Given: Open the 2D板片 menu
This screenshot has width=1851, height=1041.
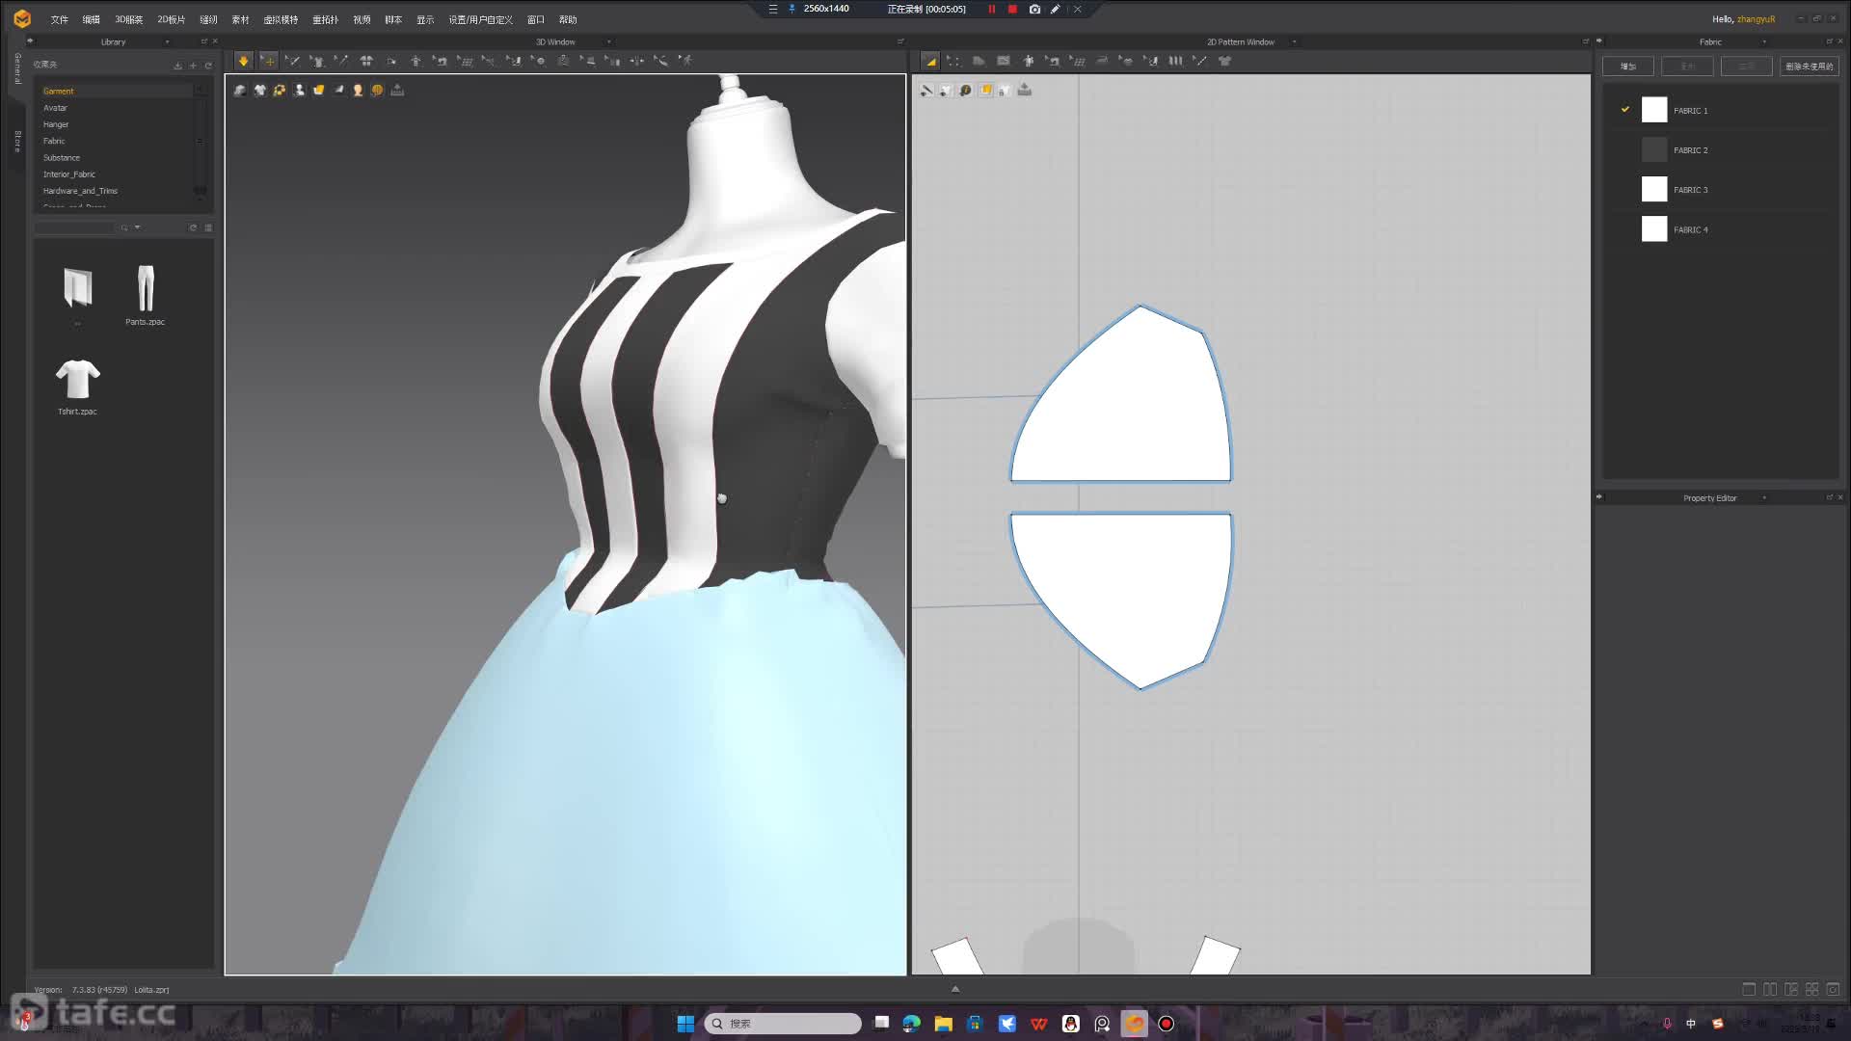Looking at the screenshot, I should (172, 19).
